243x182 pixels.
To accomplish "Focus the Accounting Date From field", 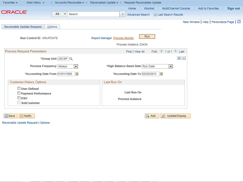I will (x=66, y=74).
